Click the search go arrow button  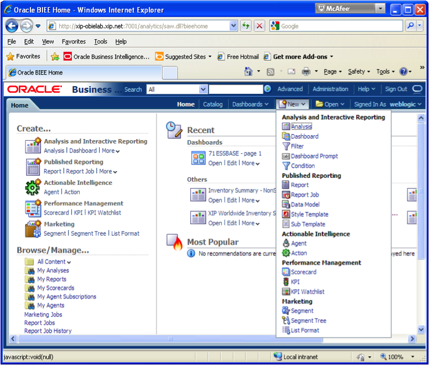(x=267, y=89)
